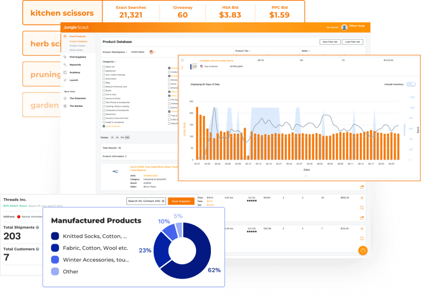Screen dimensions: 421x297
Task: Click the kitchen scissors keyword card
Action: coord(62,13)
